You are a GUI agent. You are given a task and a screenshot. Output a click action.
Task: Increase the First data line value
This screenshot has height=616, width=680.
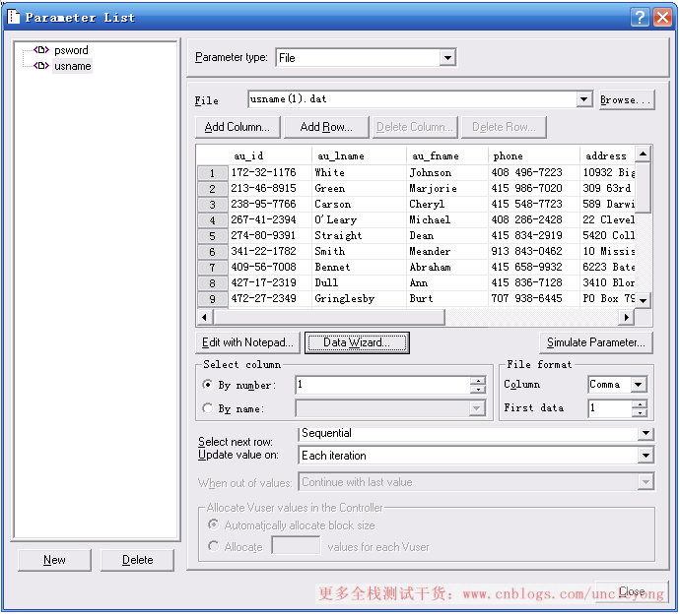coord(640,404)
